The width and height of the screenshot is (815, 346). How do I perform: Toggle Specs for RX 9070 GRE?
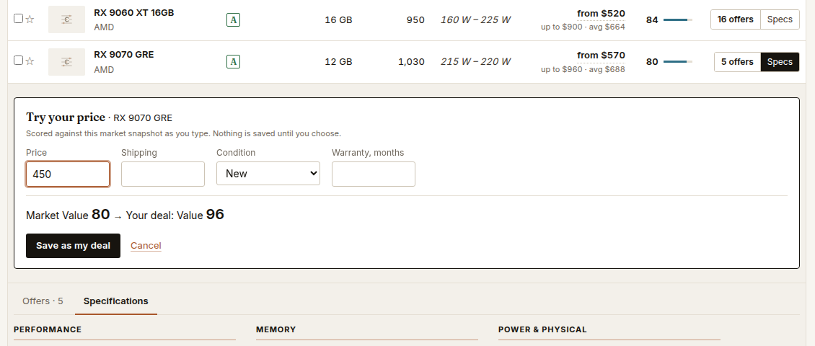click(x=780, y=62)
